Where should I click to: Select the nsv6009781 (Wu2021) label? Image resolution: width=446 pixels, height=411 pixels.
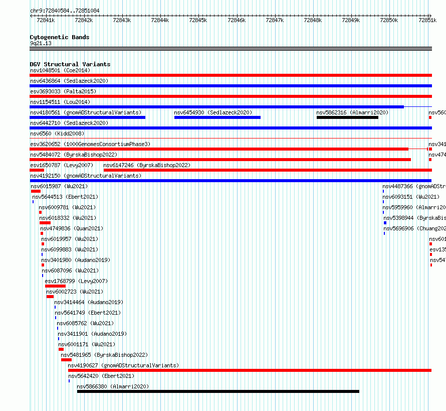point(67,207)
